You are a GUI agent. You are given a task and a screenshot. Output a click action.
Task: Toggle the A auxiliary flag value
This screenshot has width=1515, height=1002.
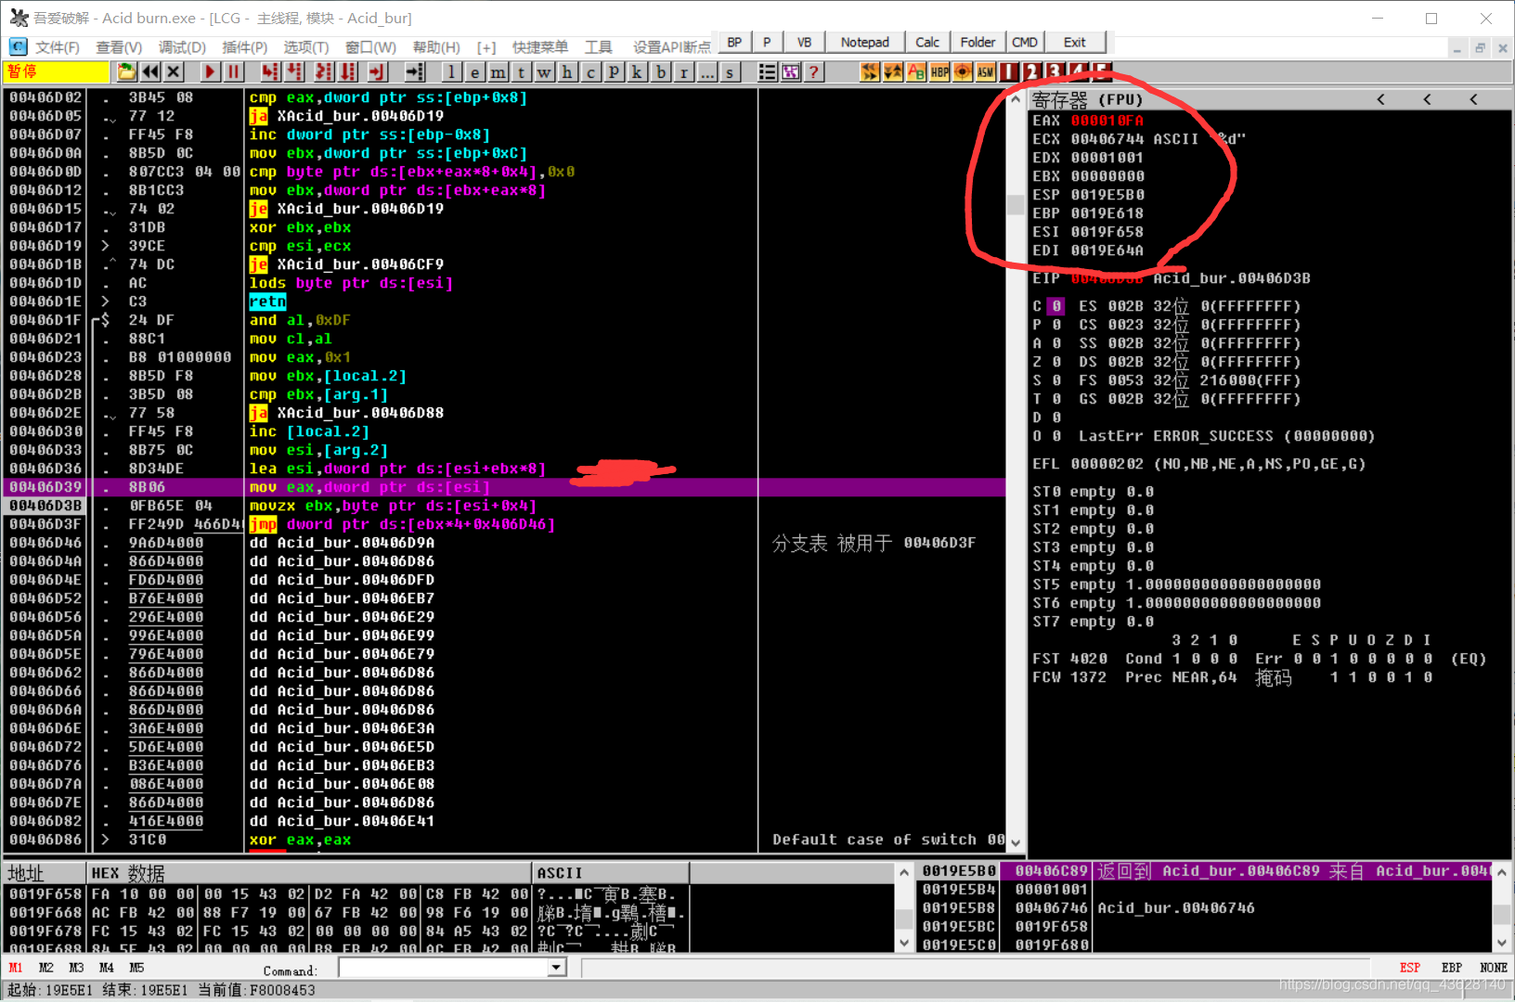click(1056, 343)
